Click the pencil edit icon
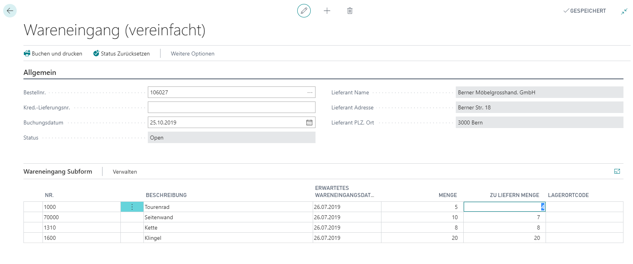Image resolution: width=633 pixels, height=264 pixels. (x=304, y=11)
